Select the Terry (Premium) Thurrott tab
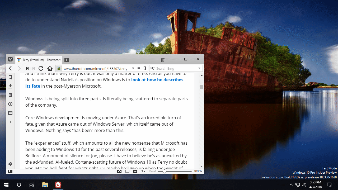 [38, 60]
